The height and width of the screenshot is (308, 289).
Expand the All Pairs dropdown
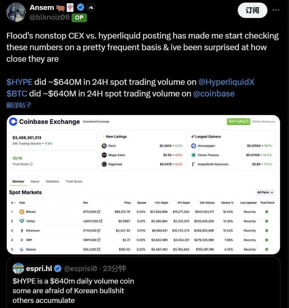[x=265, y=192]
